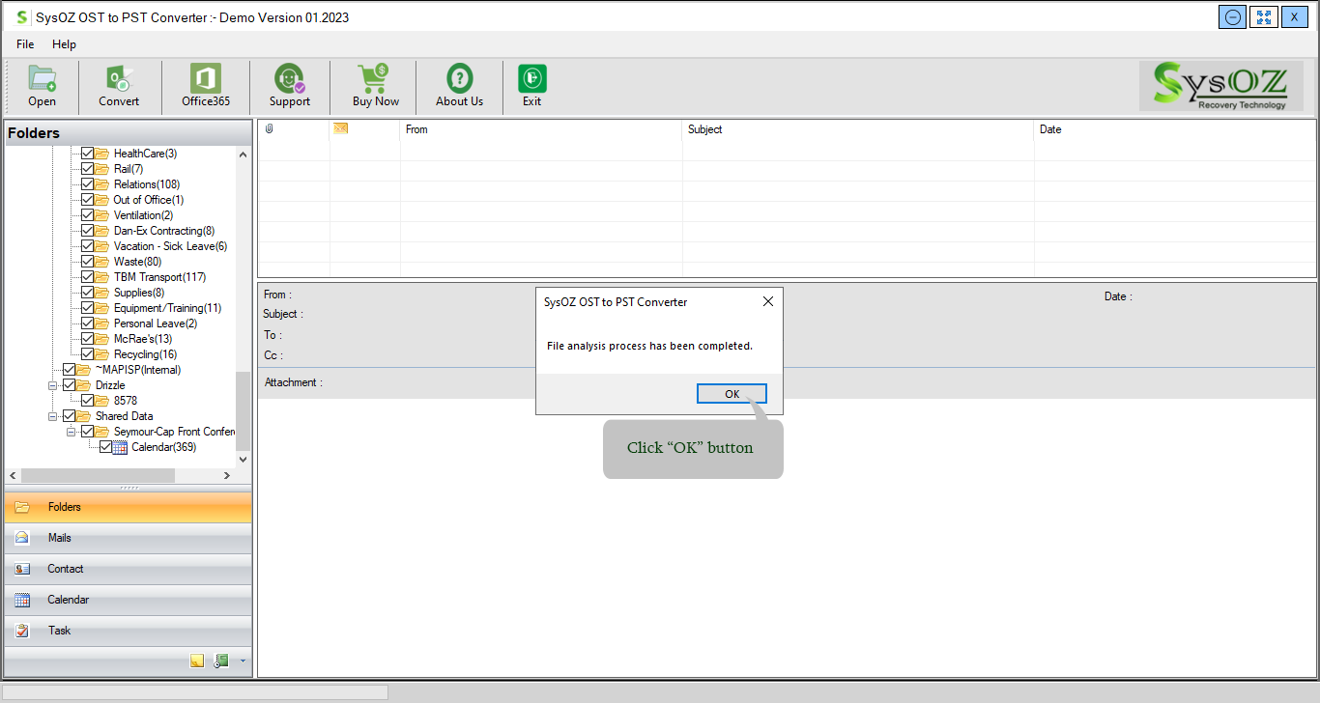Click the Calendar(369) folder icon
The width and height of the screenshot is (1320, 703).
[120, 447]
